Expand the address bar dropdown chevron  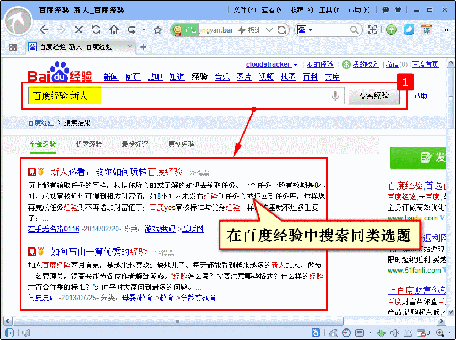[x=269, y=30]
